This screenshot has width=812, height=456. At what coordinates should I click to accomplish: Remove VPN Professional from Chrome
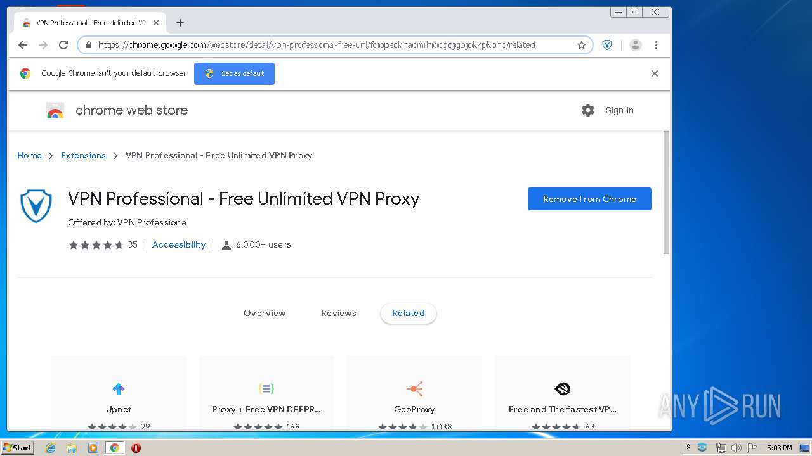(589, 199)
